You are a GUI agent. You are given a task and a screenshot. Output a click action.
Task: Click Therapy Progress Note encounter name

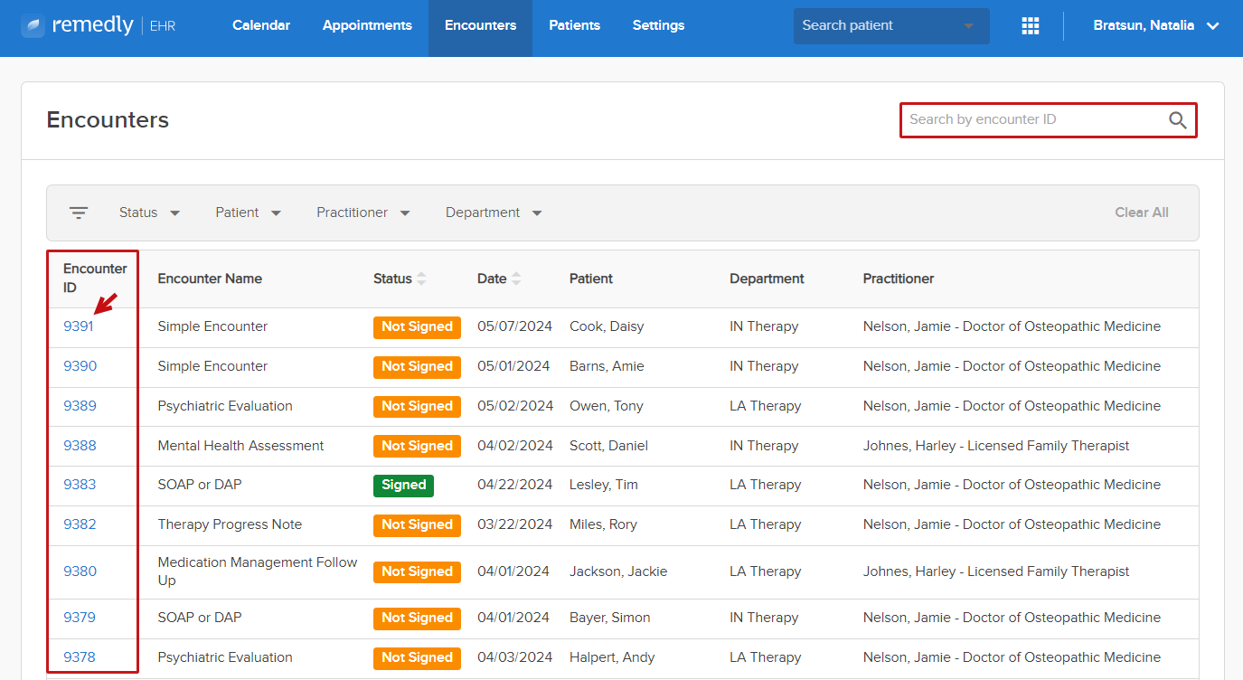(x=230, y=524)
